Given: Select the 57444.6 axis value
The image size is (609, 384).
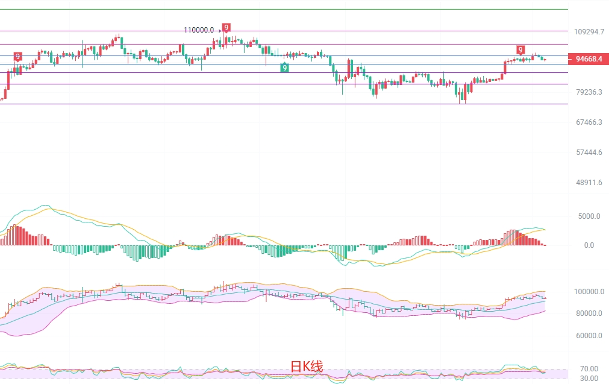Looking at the screenshot, I should [589, 153].
